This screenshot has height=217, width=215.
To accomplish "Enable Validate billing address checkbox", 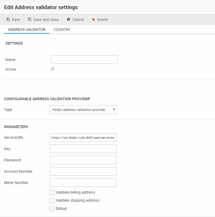I will click(52, 192).
